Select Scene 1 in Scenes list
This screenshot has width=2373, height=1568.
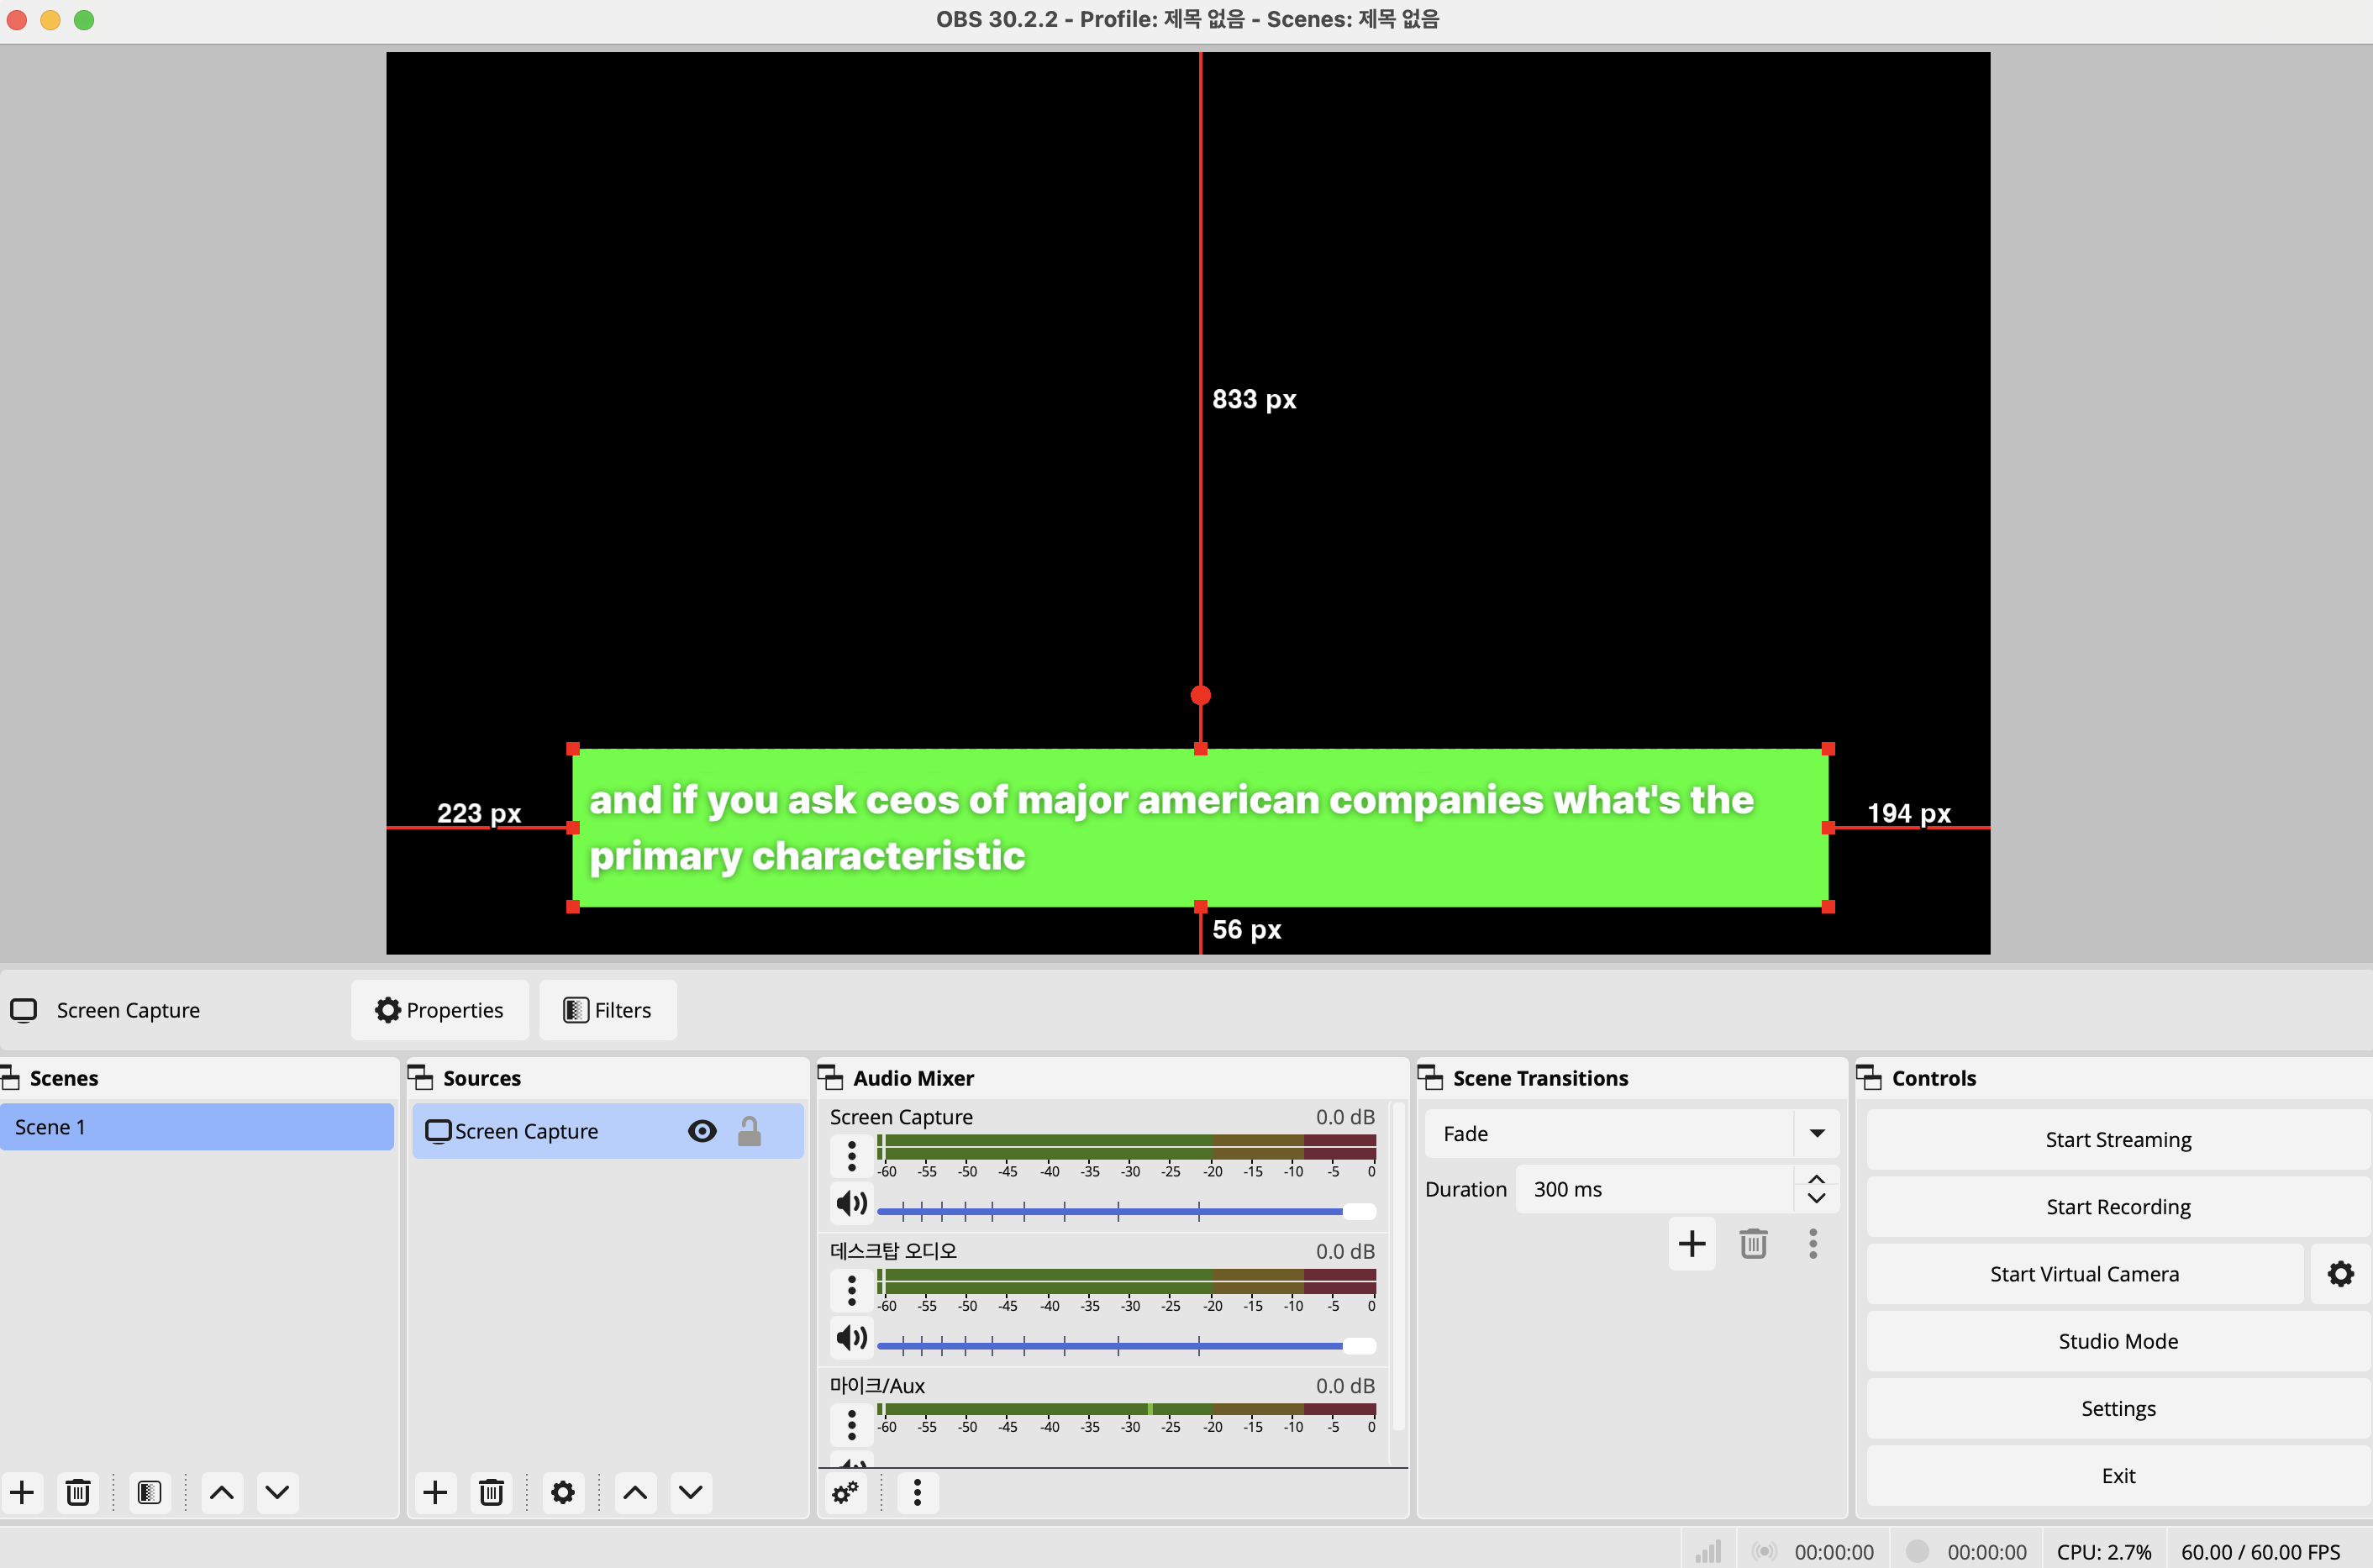196,1127
